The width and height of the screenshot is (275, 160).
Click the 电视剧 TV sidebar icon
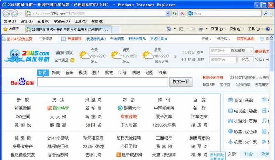(x=230, y=111)
